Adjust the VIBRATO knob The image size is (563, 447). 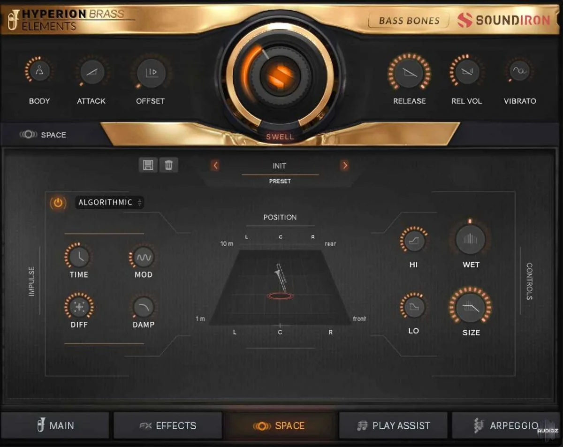tap(520, 71)
